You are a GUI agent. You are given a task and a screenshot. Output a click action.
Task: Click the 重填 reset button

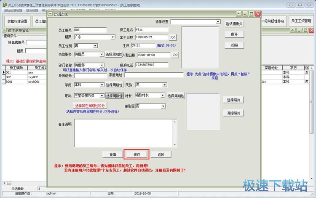(112, 155)
